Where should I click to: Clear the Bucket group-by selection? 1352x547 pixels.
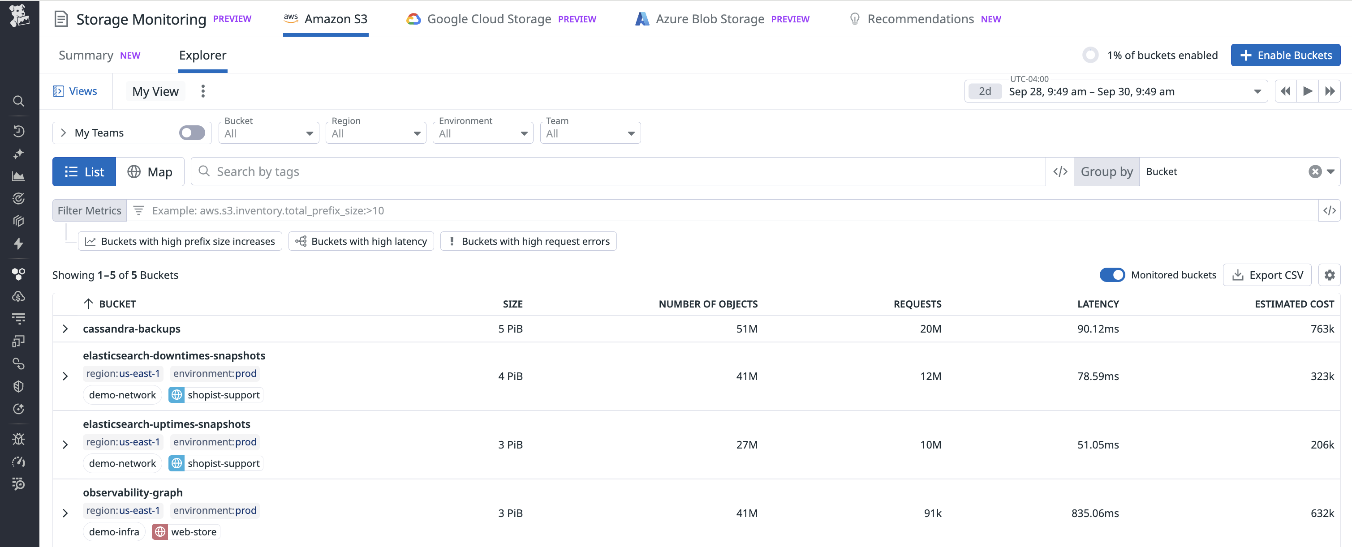click(x=1315, y=171)
